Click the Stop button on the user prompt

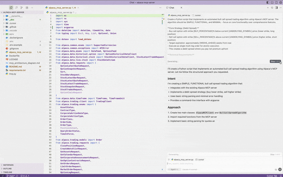point(275,61)
